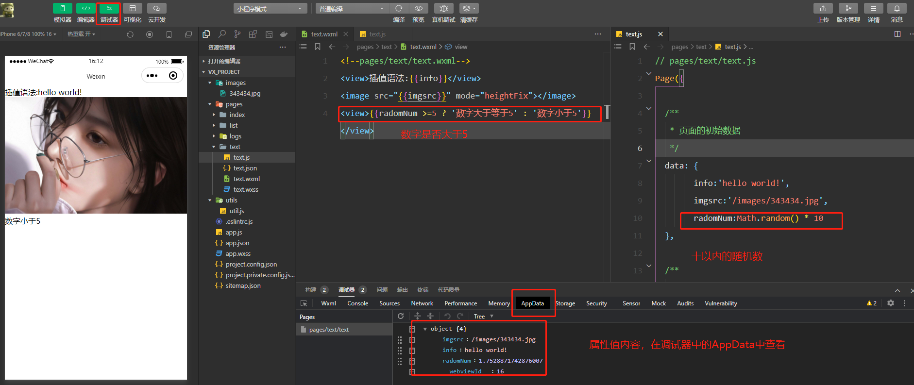Image resolution: width=914 pixels, height=385 pixels.
Task: Click the 清缓存 clear cache button
Action: (x=469, y=8)
